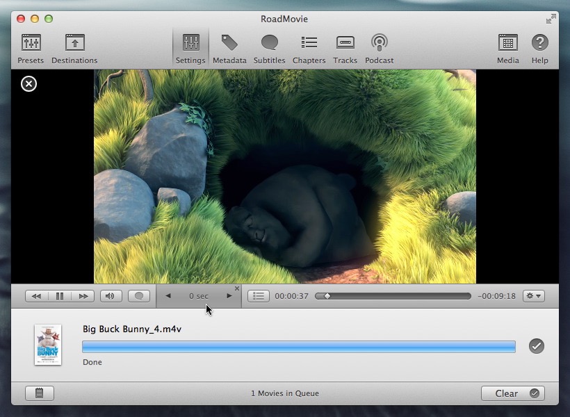Pause the video playback
570x417 pixels.
point(60,296)
